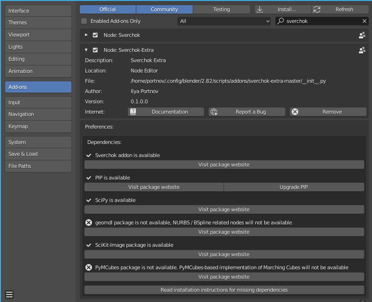This screenshot has height=302, width=372.
Task: Visit package website for PIP
Action: (154, 187)
